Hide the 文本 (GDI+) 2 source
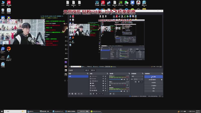 point(103,81)
